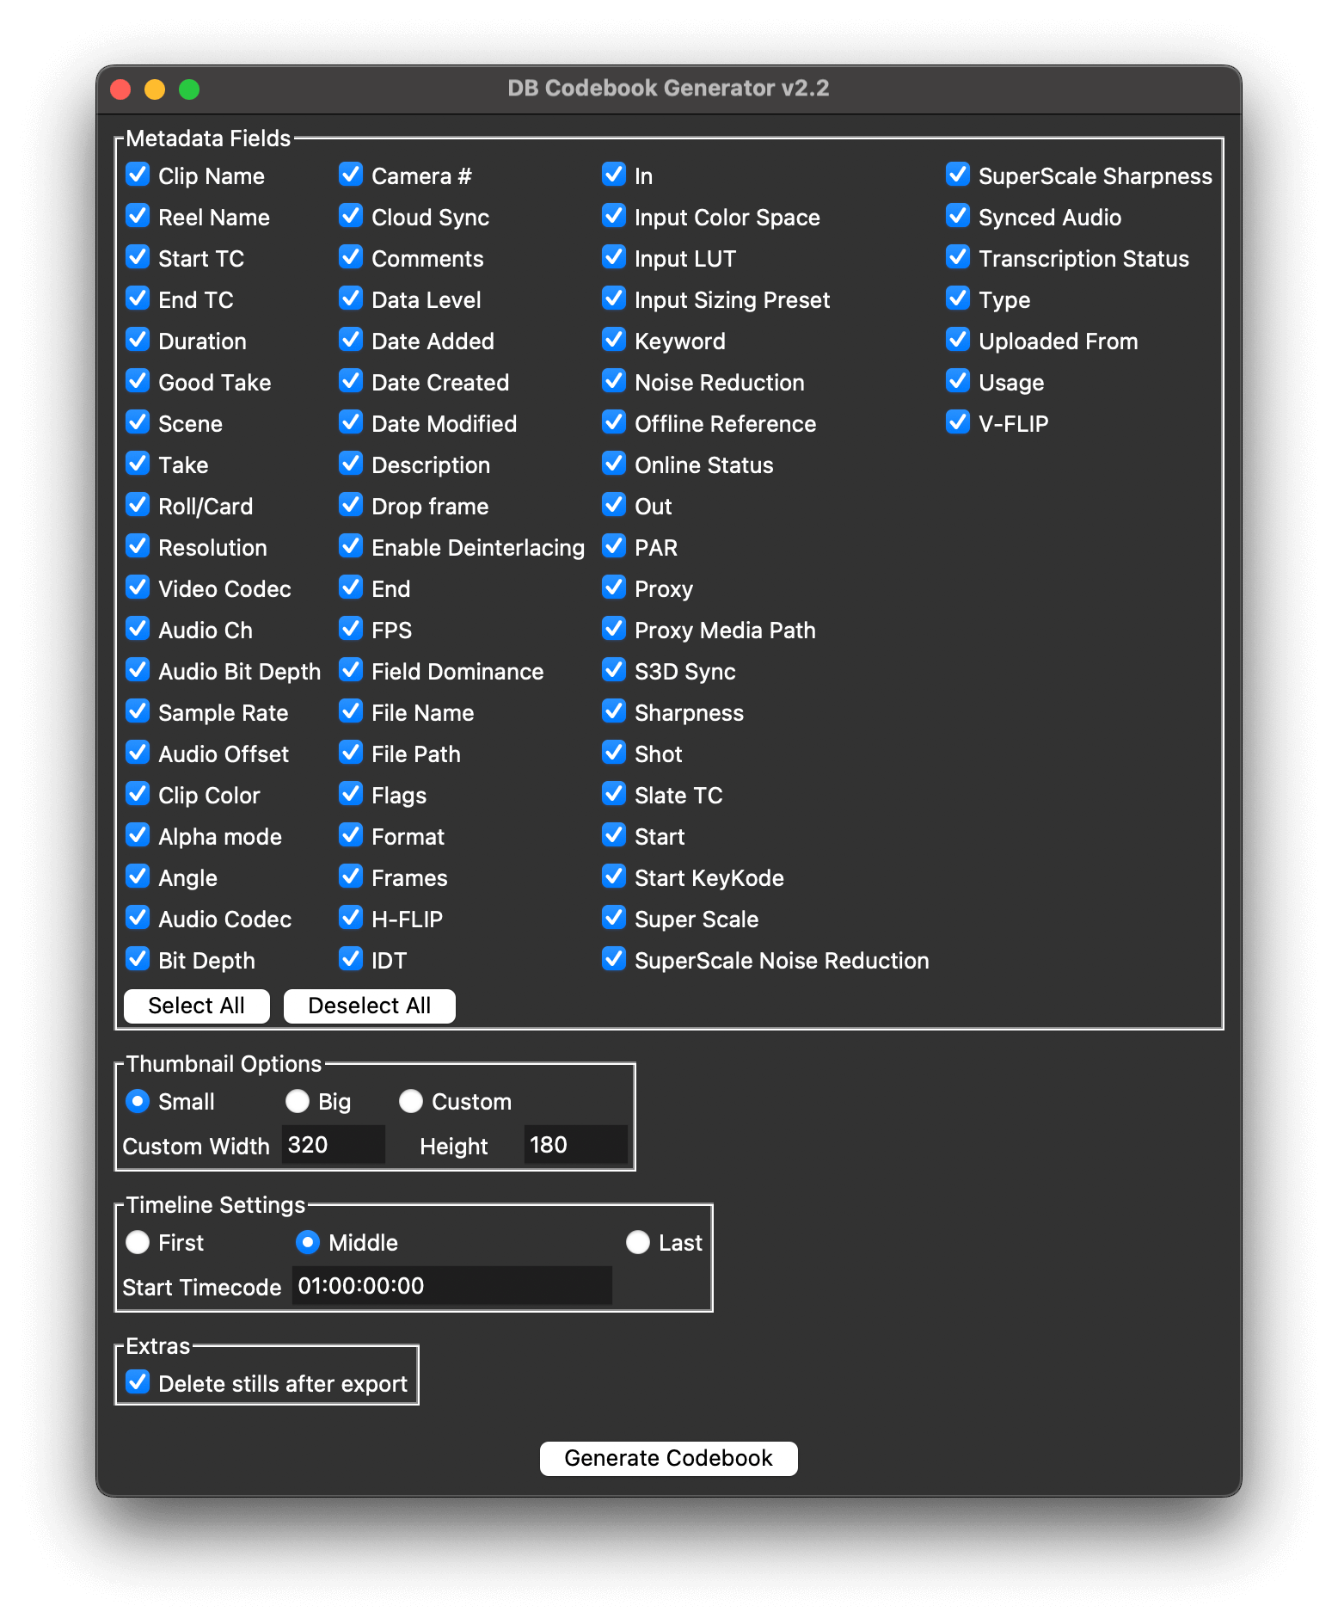This screenshot has width=1338, height=1624.
Task: Toggle Enable Deinterlacing checkbox
Action: (351, 546)
